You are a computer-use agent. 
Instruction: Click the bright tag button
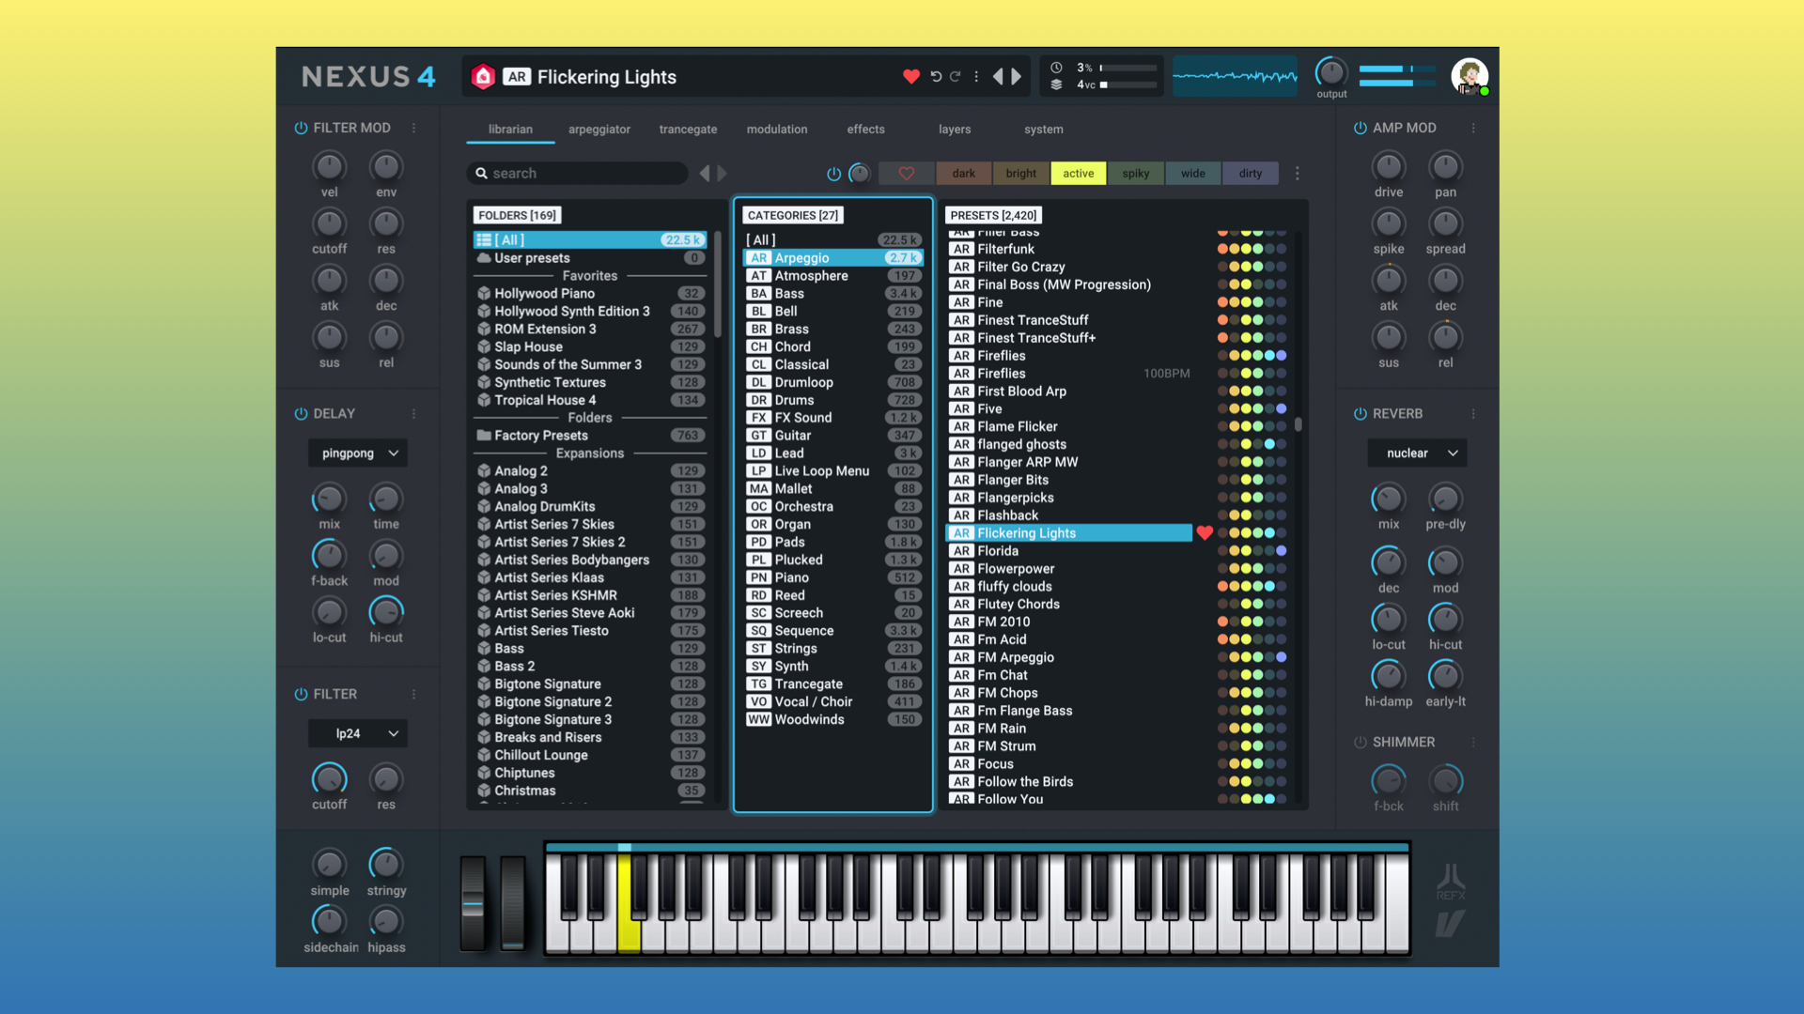pos(1020,174)
